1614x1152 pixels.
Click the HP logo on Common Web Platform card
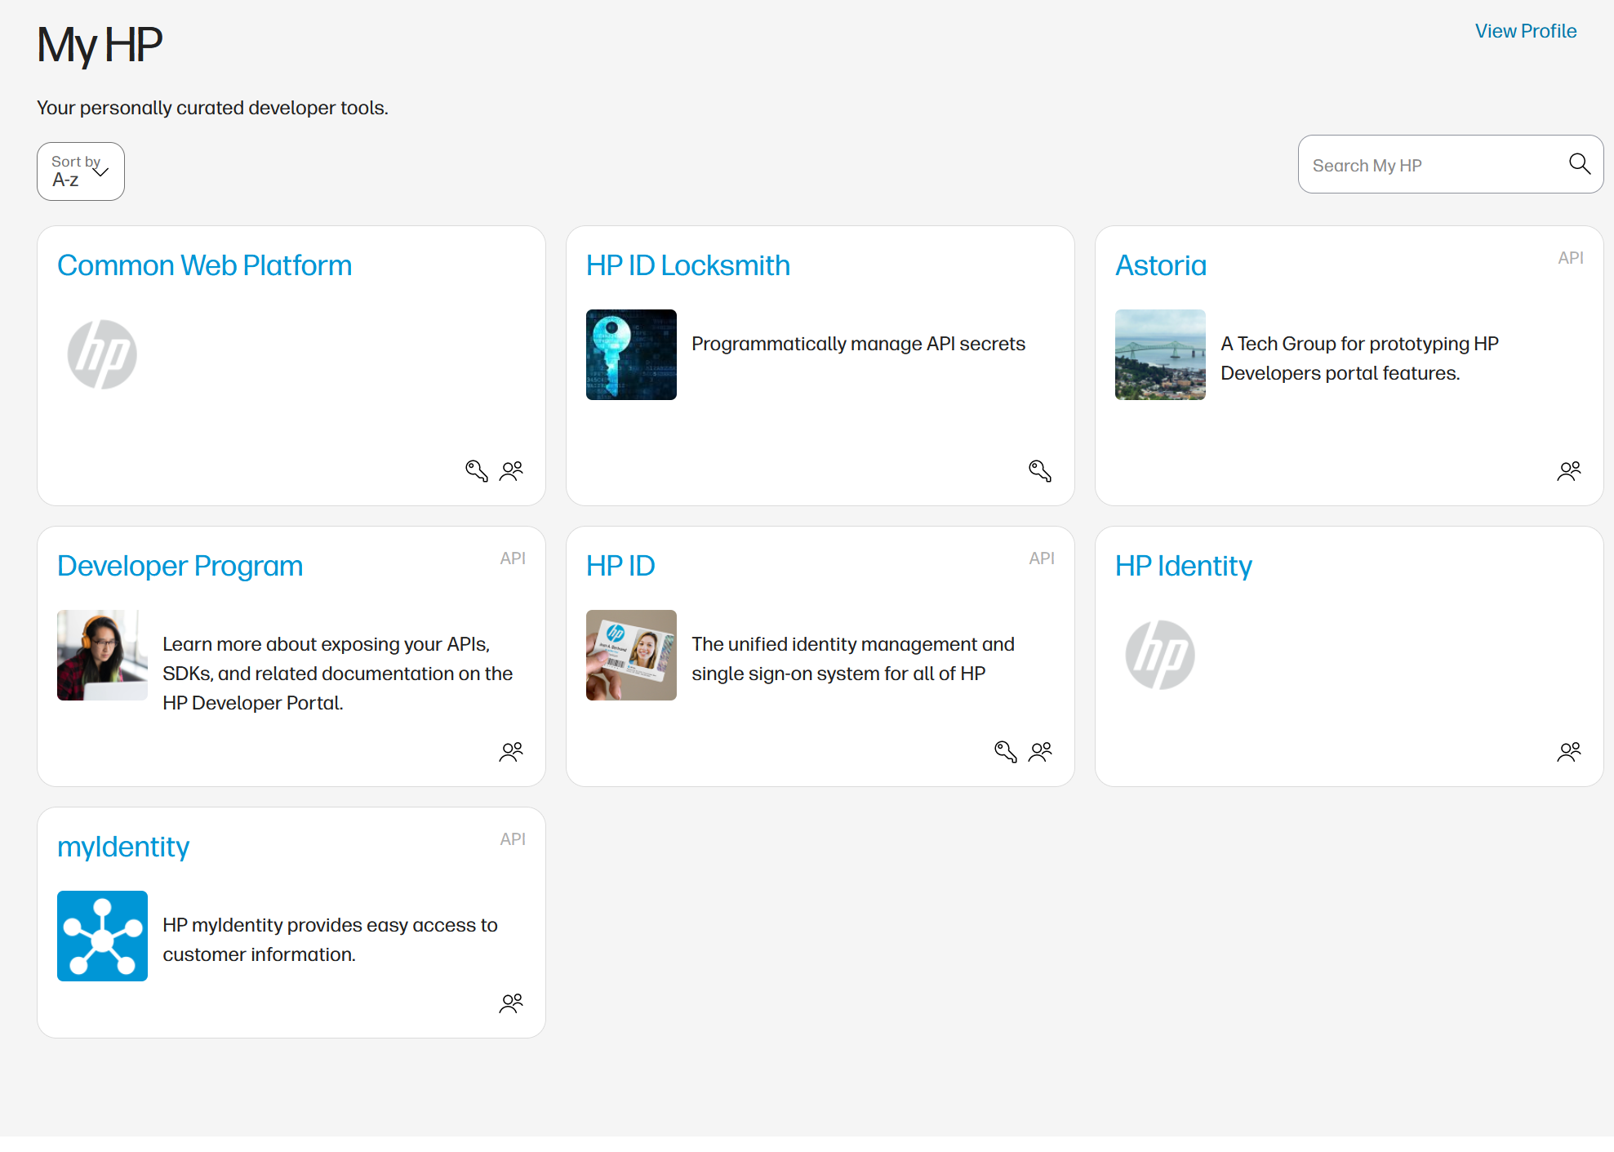pyautogui.click(x=102, y=354)
